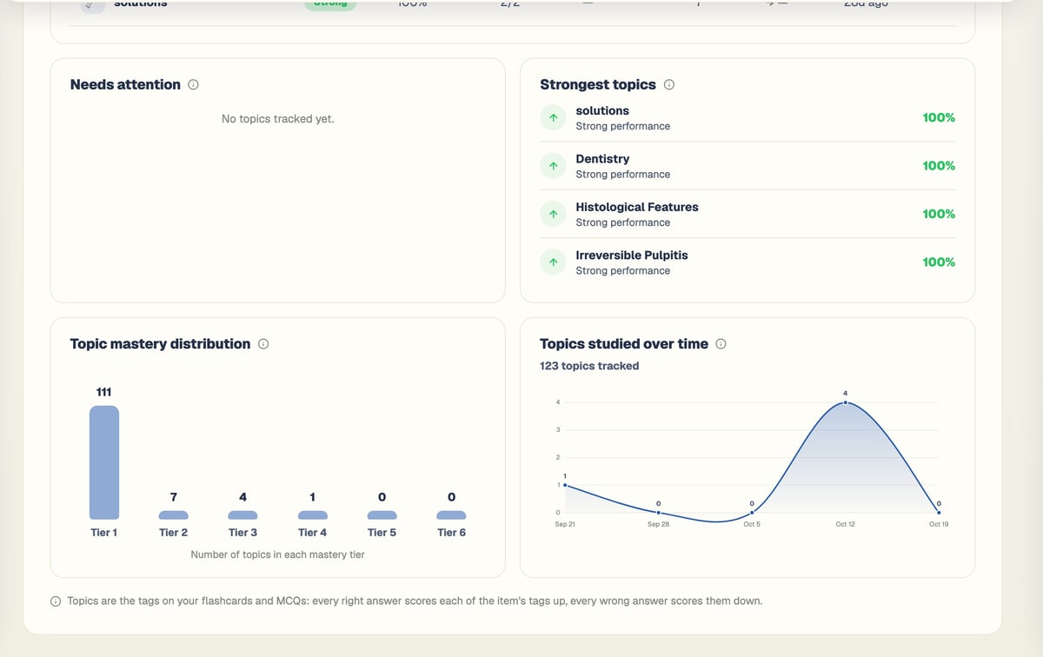Click the 100% score for Irreversible Pulpitis

[x=939, y=262]
